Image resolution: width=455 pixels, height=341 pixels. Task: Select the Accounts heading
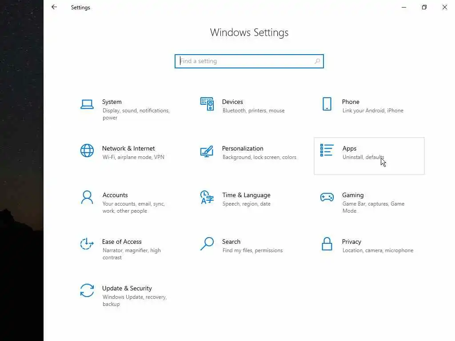[115, 195]
